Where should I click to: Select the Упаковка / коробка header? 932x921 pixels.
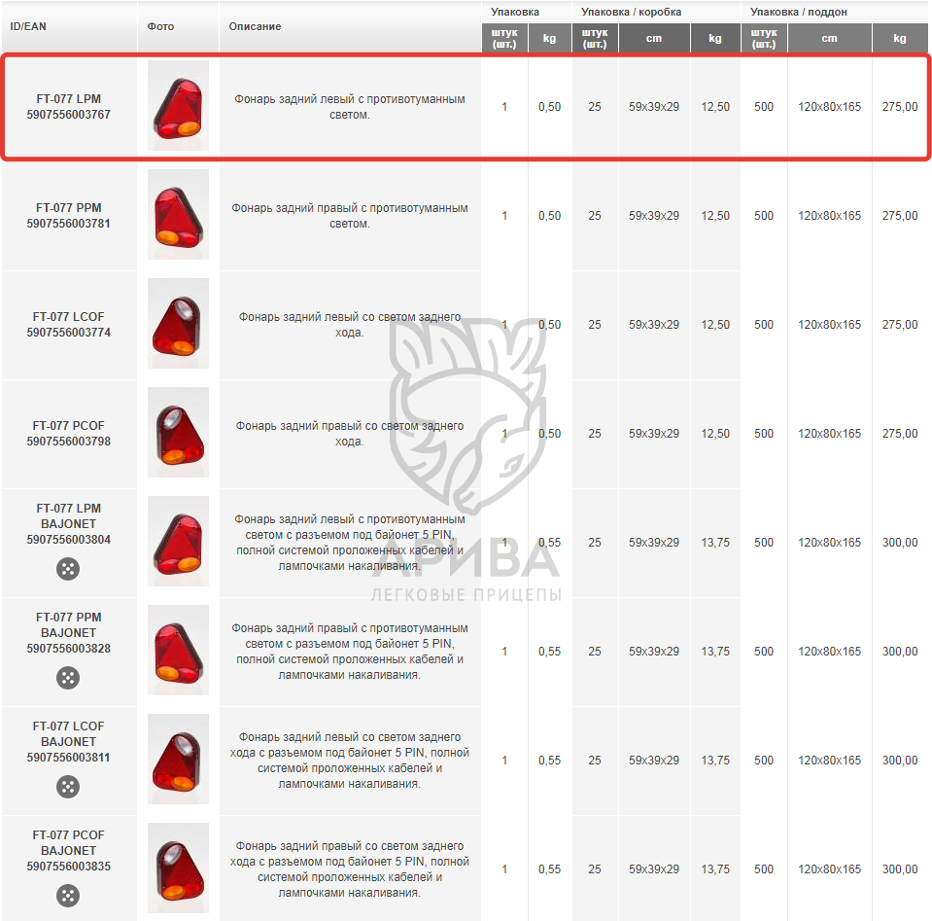[631, 12]
